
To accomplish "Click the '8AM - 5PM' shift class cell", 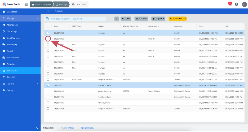I will point(77,80).
